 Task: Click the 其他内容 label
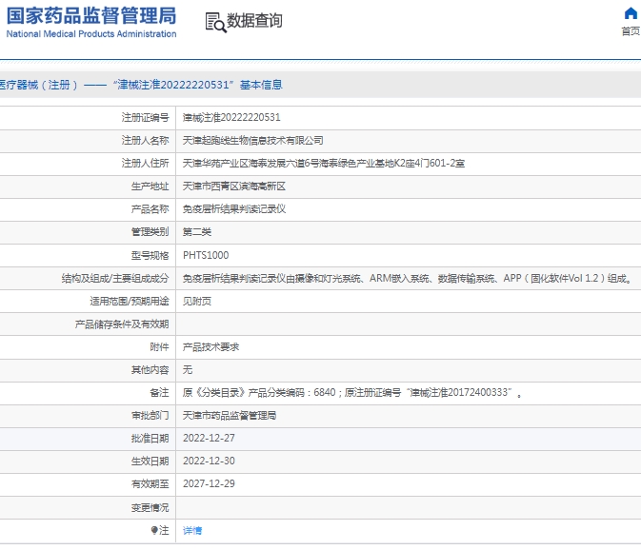tap(150, 370)
